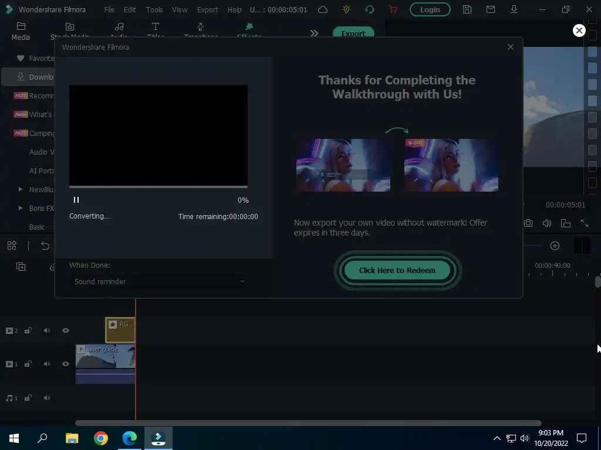Viewport: 601px width, 450px height.
Task: Hide video track 1 with eye icon
Action: 66,364
